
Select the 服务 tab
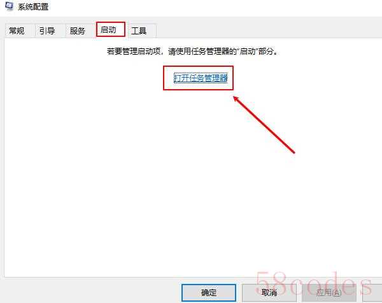(x=78, y=31)
